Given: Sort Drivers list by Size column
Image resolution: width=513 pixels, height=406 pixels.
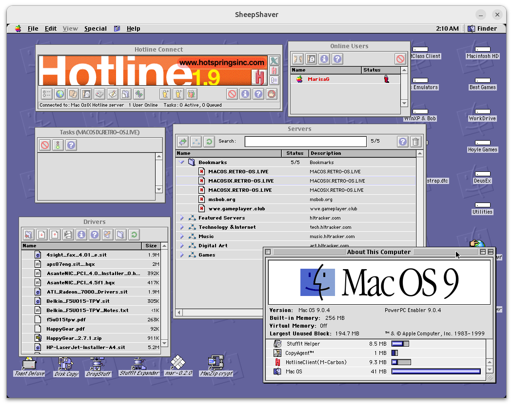Looking at the screenshot, I should [151, 246].
